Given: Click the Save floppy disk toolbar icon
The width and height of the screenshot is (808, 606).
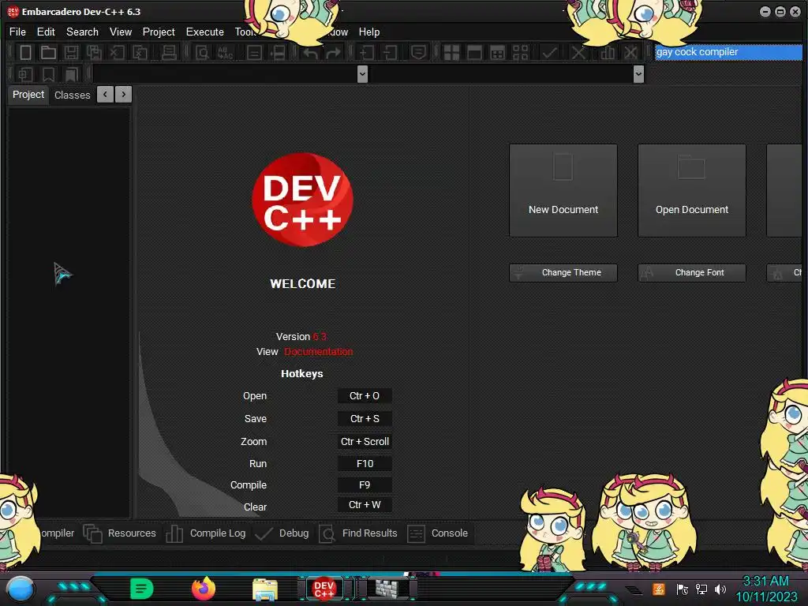Looking at the screenshot, I should (71, 53).
